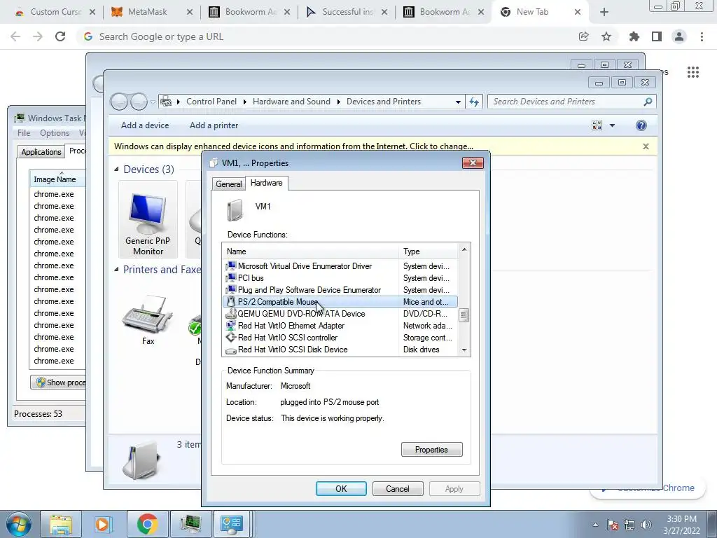The height and width of the screenshot is (538, 717).
Task: Select the PCI bus device row
Action: [340, 278]
